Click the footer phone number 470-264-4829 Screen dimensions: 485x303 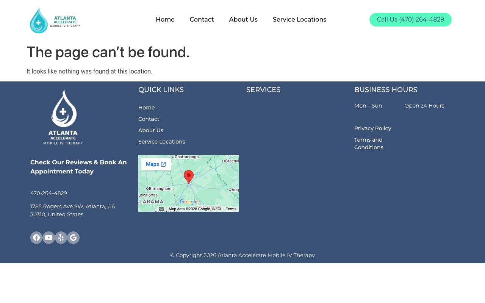[x=49, y=193]
